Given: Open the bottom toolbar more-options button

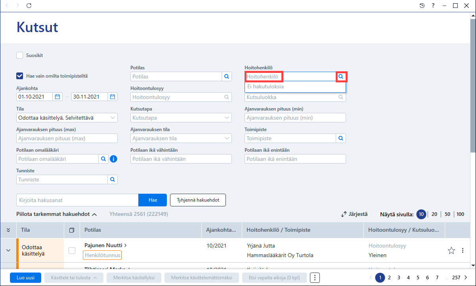Looking at the screenshot, I should coord(315,278).
